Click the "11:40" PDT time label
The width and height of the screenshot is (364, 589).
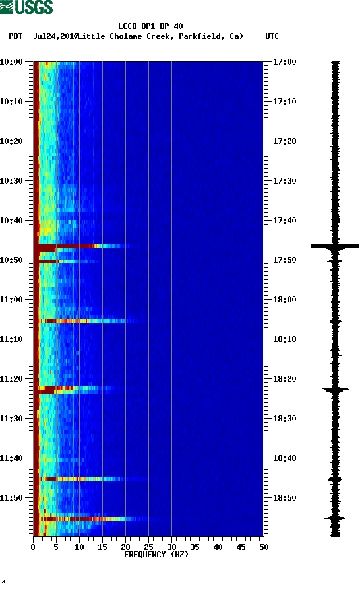point(11,458)
